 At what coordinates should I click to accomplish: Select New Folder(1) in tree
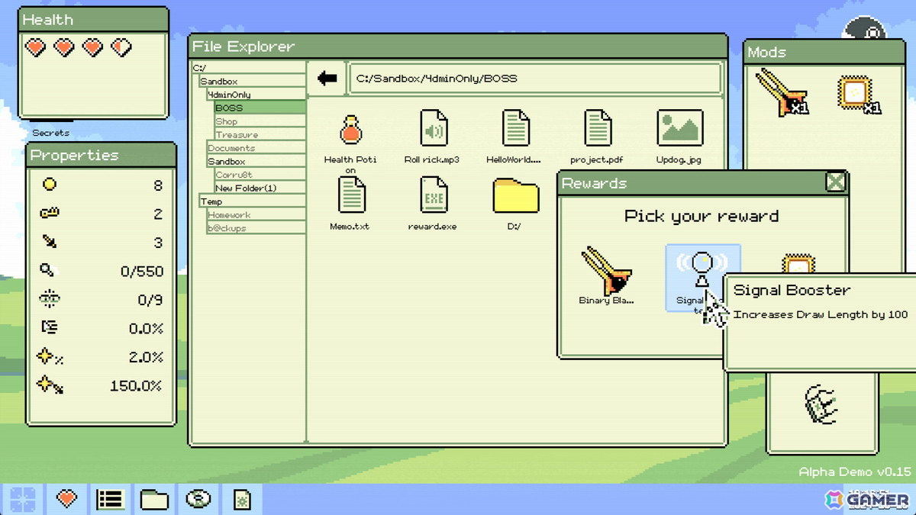pos(260,188)
